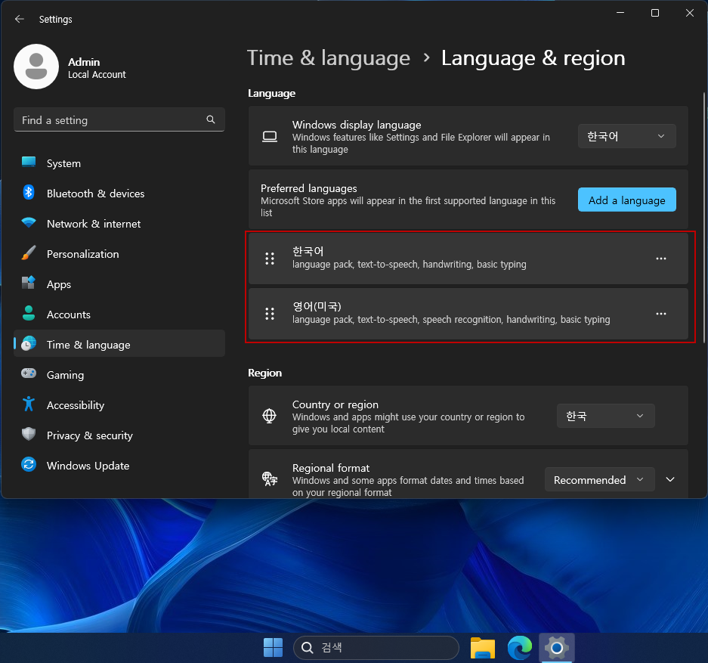Viewport: 708px width, 663px height.
Task: Click the Find a setting search field
Action: (x=119, y=119)
